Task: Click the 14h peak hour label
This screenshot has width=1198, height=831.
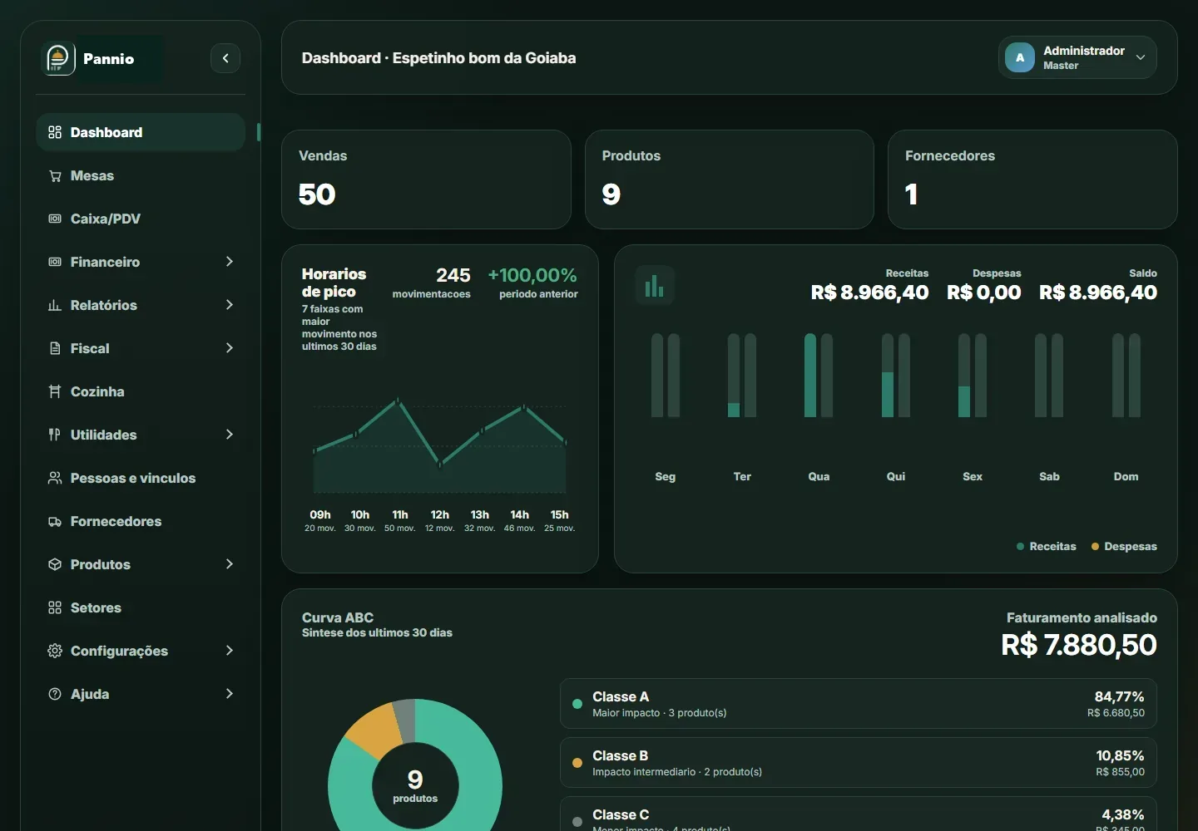Action: [x=520, y=515]
